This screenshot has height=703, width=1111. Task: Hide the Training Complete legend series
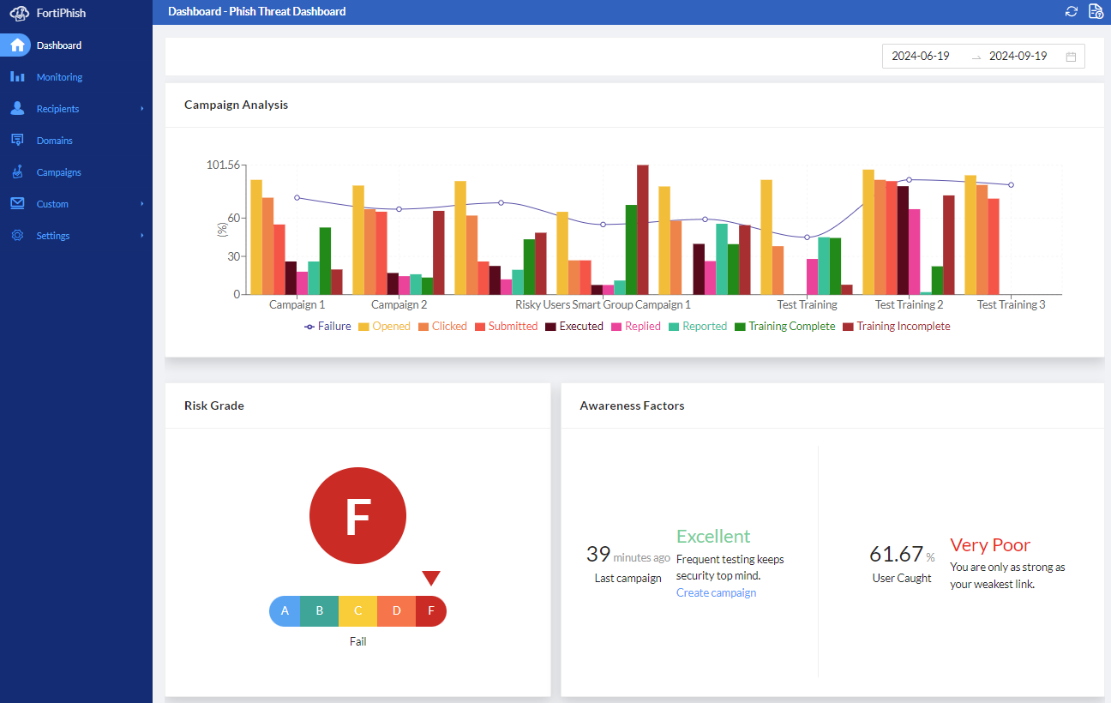[x=784, y=327]
